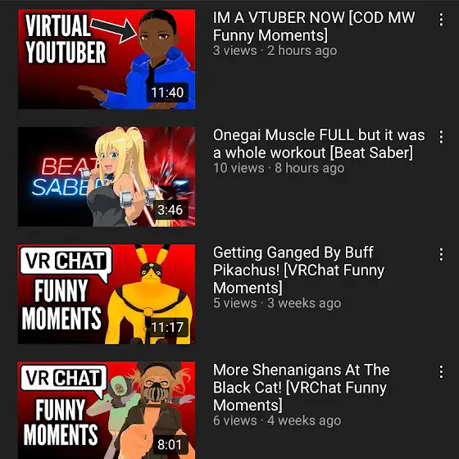This screenshot has width=459, height=459.
Task: Click Getting Ganged By Buff Pikachus title
Action: pyautogui.click(x=298, y=270)
